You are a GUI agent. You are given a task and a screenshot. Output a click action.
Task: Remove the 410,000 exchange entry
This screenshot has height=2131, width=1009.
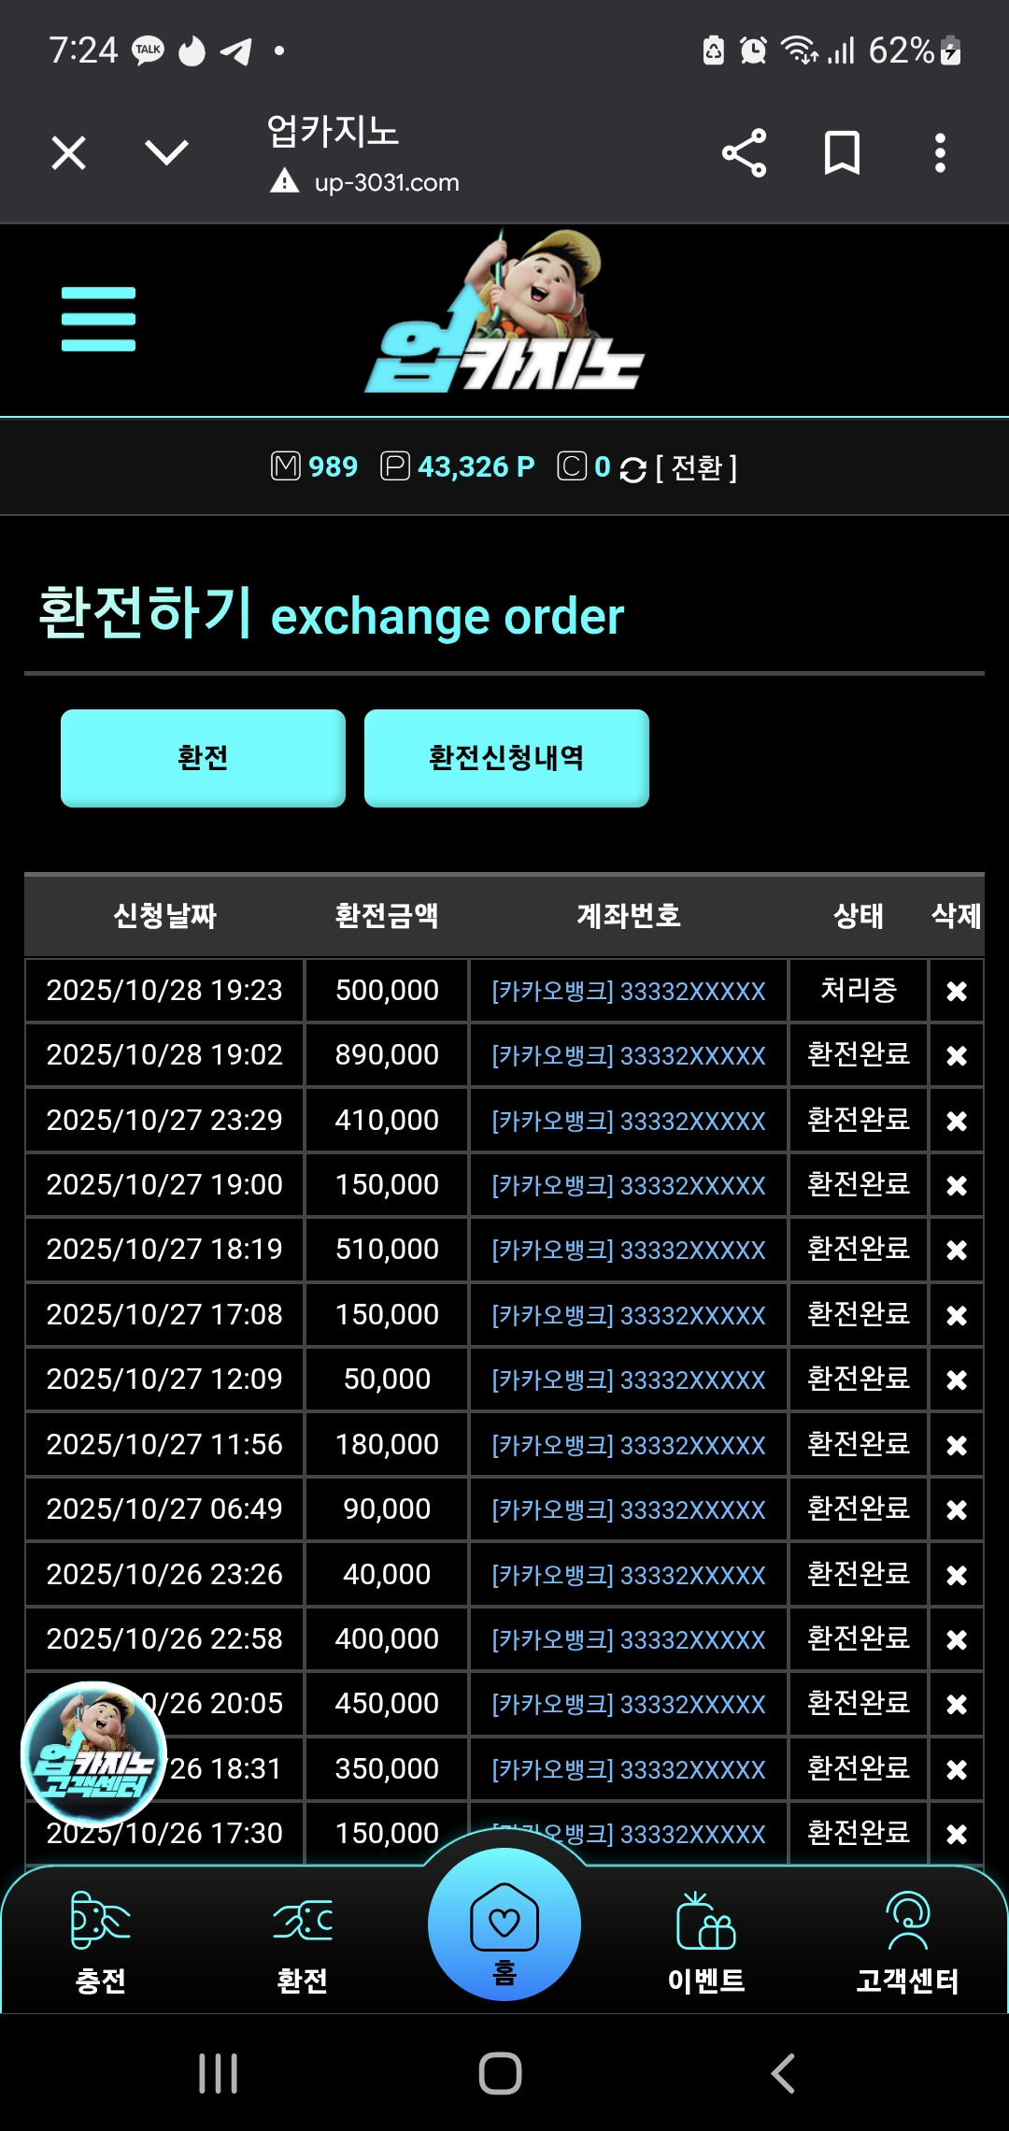click(956, 1121)
